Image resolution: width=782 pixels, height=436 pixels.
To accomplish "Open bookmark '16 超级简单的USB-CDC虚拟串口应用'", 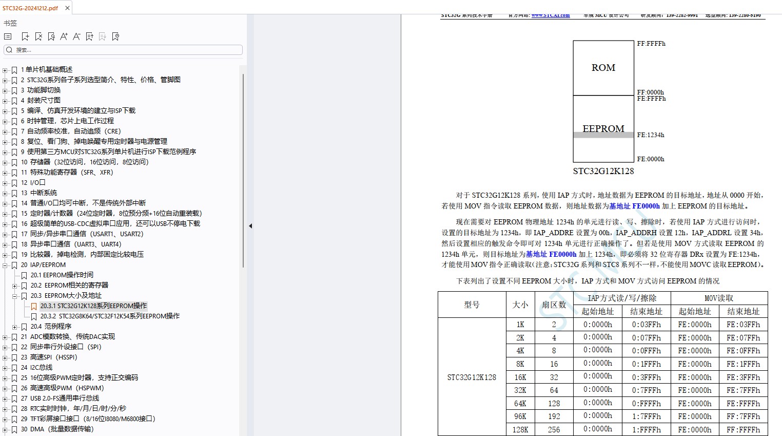I will [x=110, y=223].
